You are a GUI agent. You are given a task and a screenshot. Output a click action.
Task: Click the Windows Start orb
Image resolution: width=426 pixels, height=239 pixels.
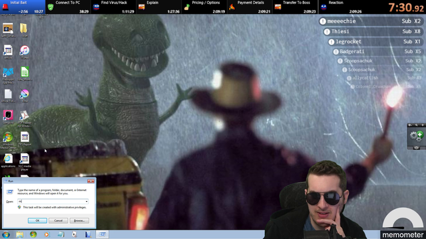coord(6,234)
